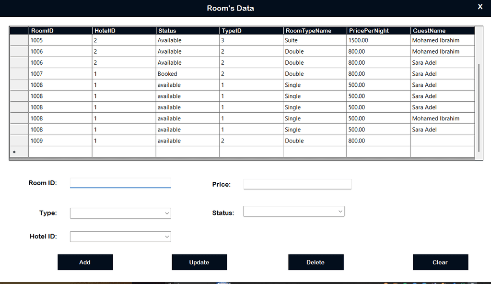491x284 pixels.
Task: Click the Delete button
Action: point(316,262)
